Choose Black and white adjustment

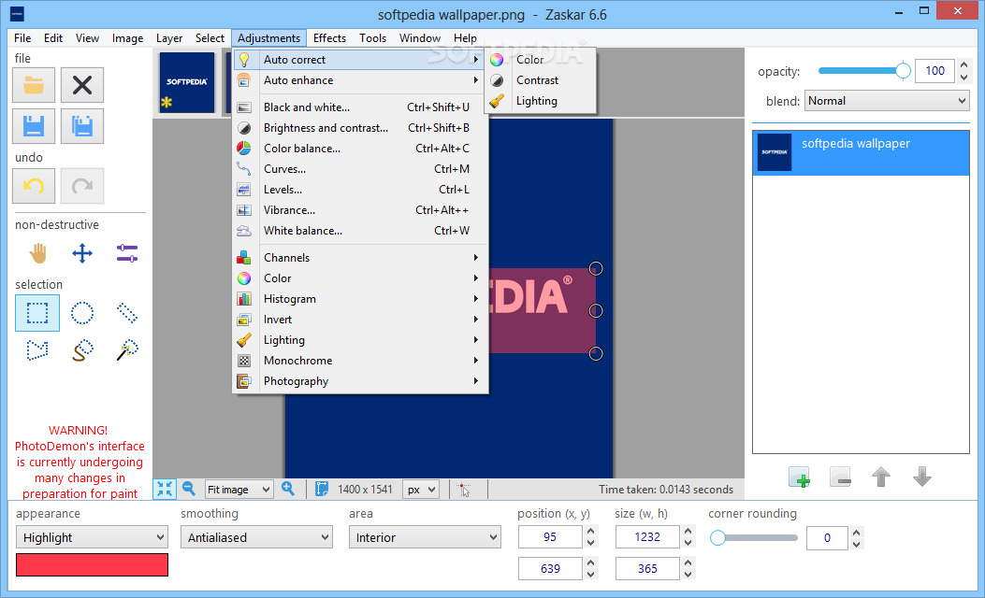point(358,107)
